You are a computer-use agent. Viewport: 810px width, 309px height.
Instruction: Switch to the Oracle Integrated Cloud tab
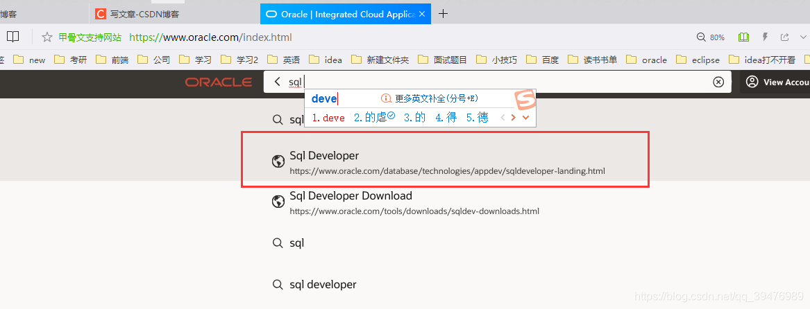pyautogui.click(x=345, y=15)
